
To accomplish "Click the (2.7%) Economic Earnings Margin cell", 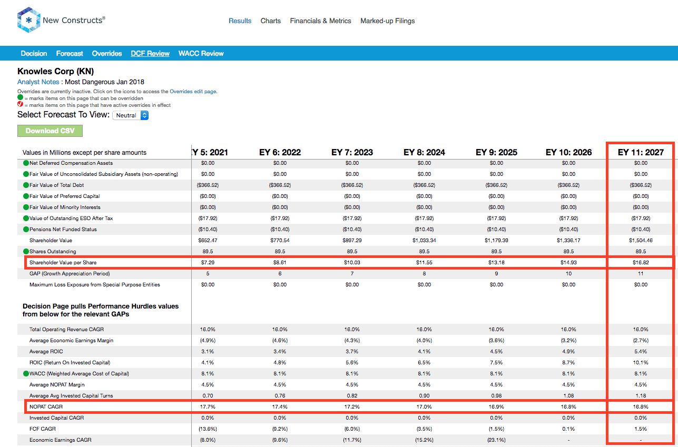I will point(641,341).
